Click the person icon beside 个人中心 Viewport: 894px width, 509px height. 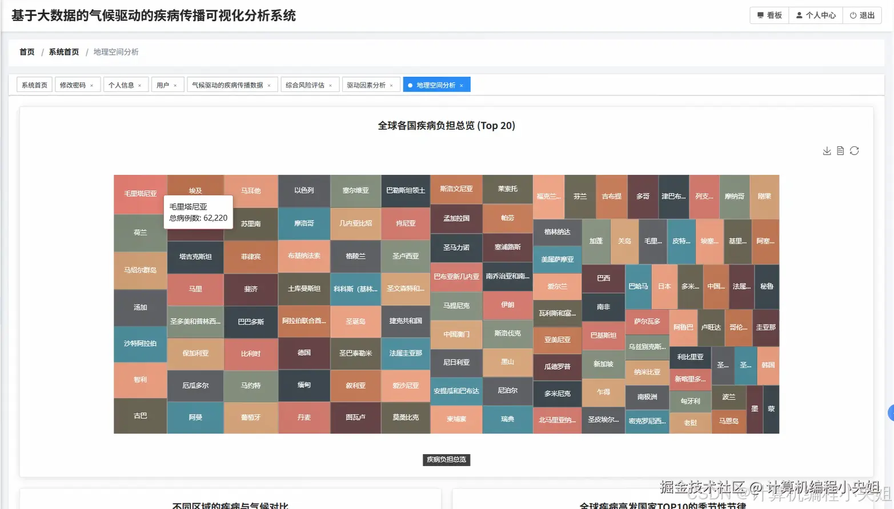(x=799, y=15)
